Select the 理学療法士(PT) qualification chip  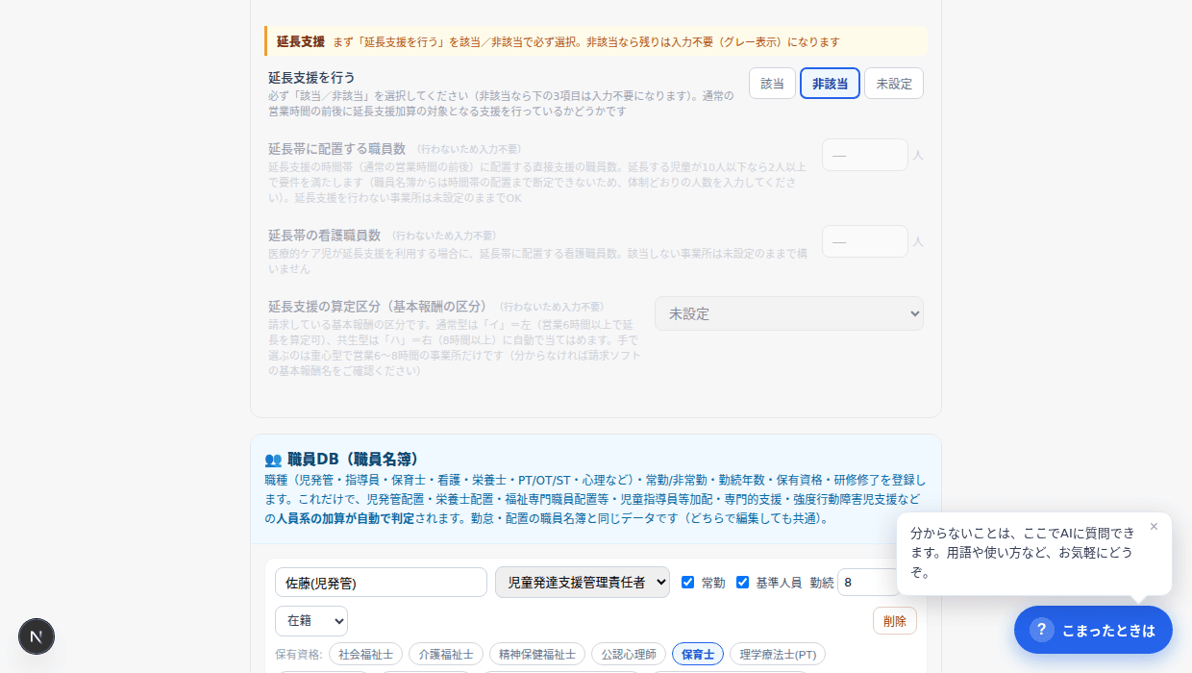[778, 655]
